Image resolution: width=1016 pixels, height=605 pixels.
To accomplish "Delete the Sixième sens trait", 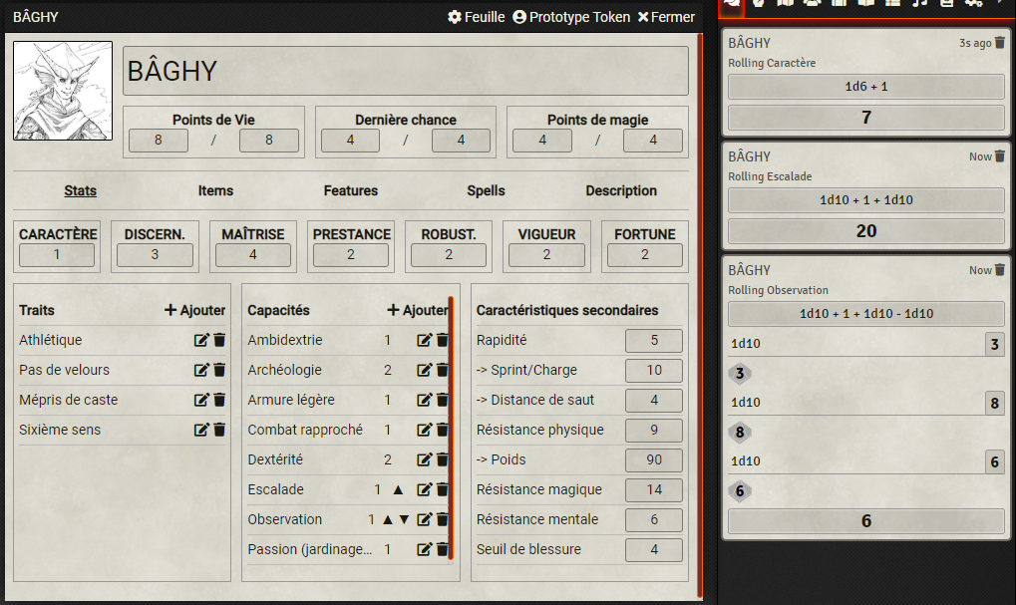I will click(219, 430).
